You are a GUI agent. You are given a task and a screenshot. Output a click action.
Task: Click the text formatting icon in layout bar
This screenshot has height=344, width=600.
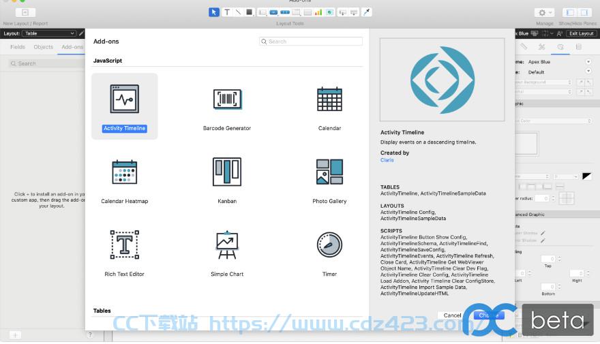coord(560,33)
